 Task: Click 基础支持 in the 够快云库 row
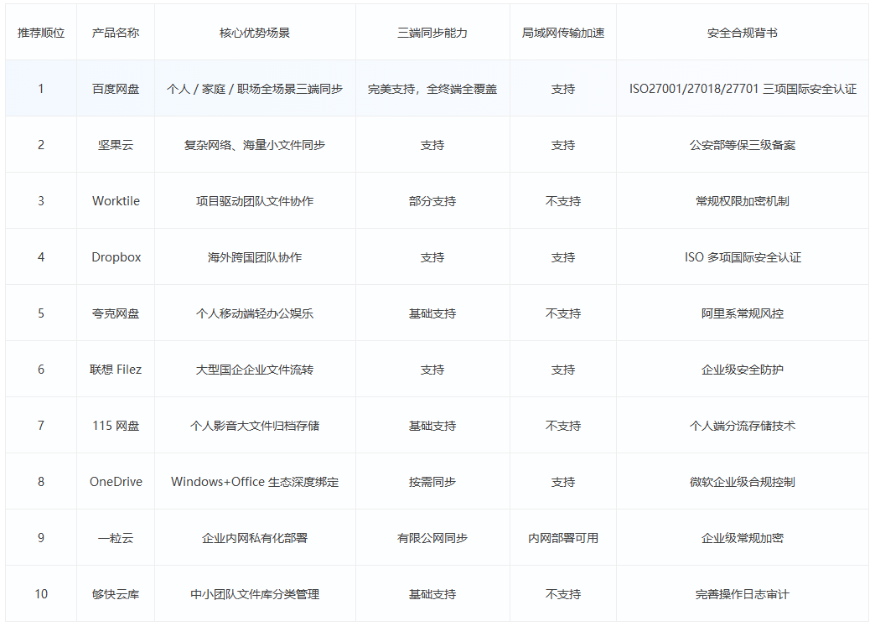click(432, 594)
